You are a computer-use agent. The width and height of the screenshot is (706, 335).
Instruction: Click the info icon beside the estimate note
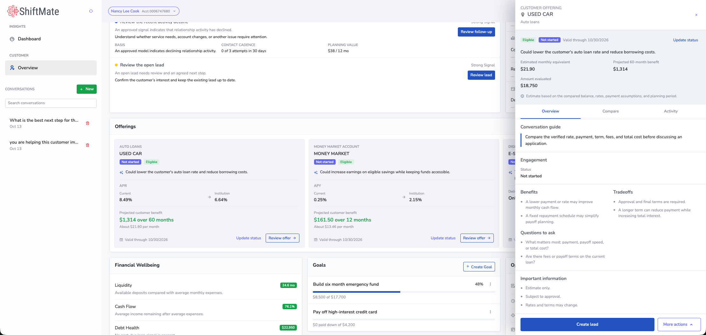coord(522,96)
